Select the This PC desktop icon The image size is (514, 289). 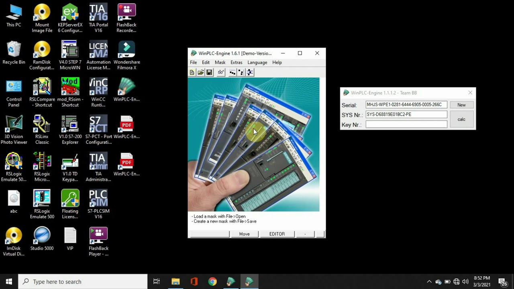click(x=14, y=16)
